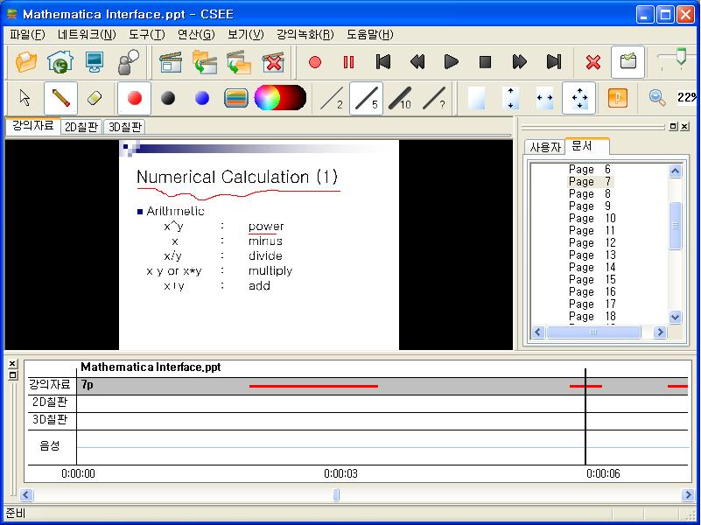Click the open folder icon
This screenshot has height=525, width=701.
(x=27, y=62)
